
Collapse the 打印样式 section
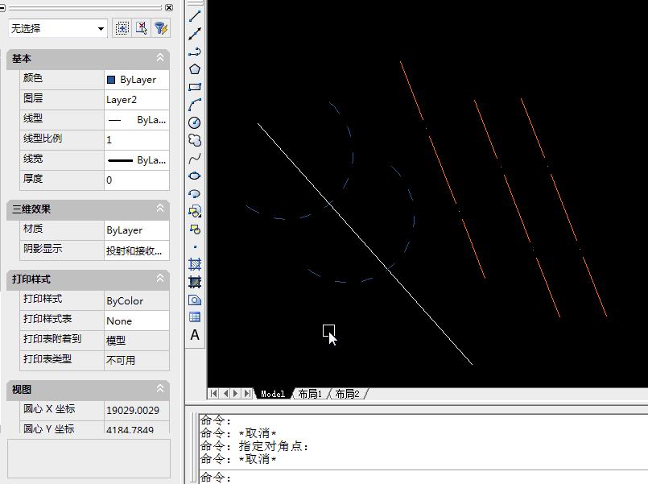[160, 279]
